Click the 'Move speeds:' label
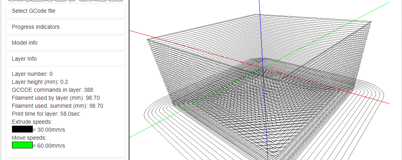Viewport: 402px width, 160px height. (29, 138)
